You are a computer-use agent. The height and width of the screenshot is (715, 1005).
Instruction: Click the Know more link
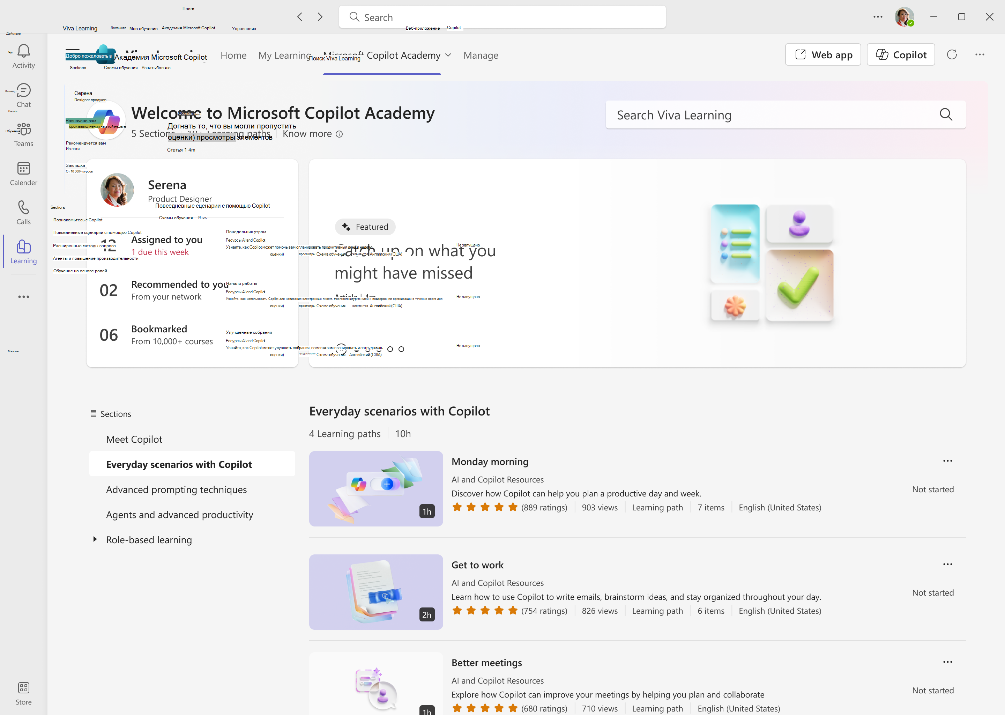pyautogui.click(x=307, y=134)
